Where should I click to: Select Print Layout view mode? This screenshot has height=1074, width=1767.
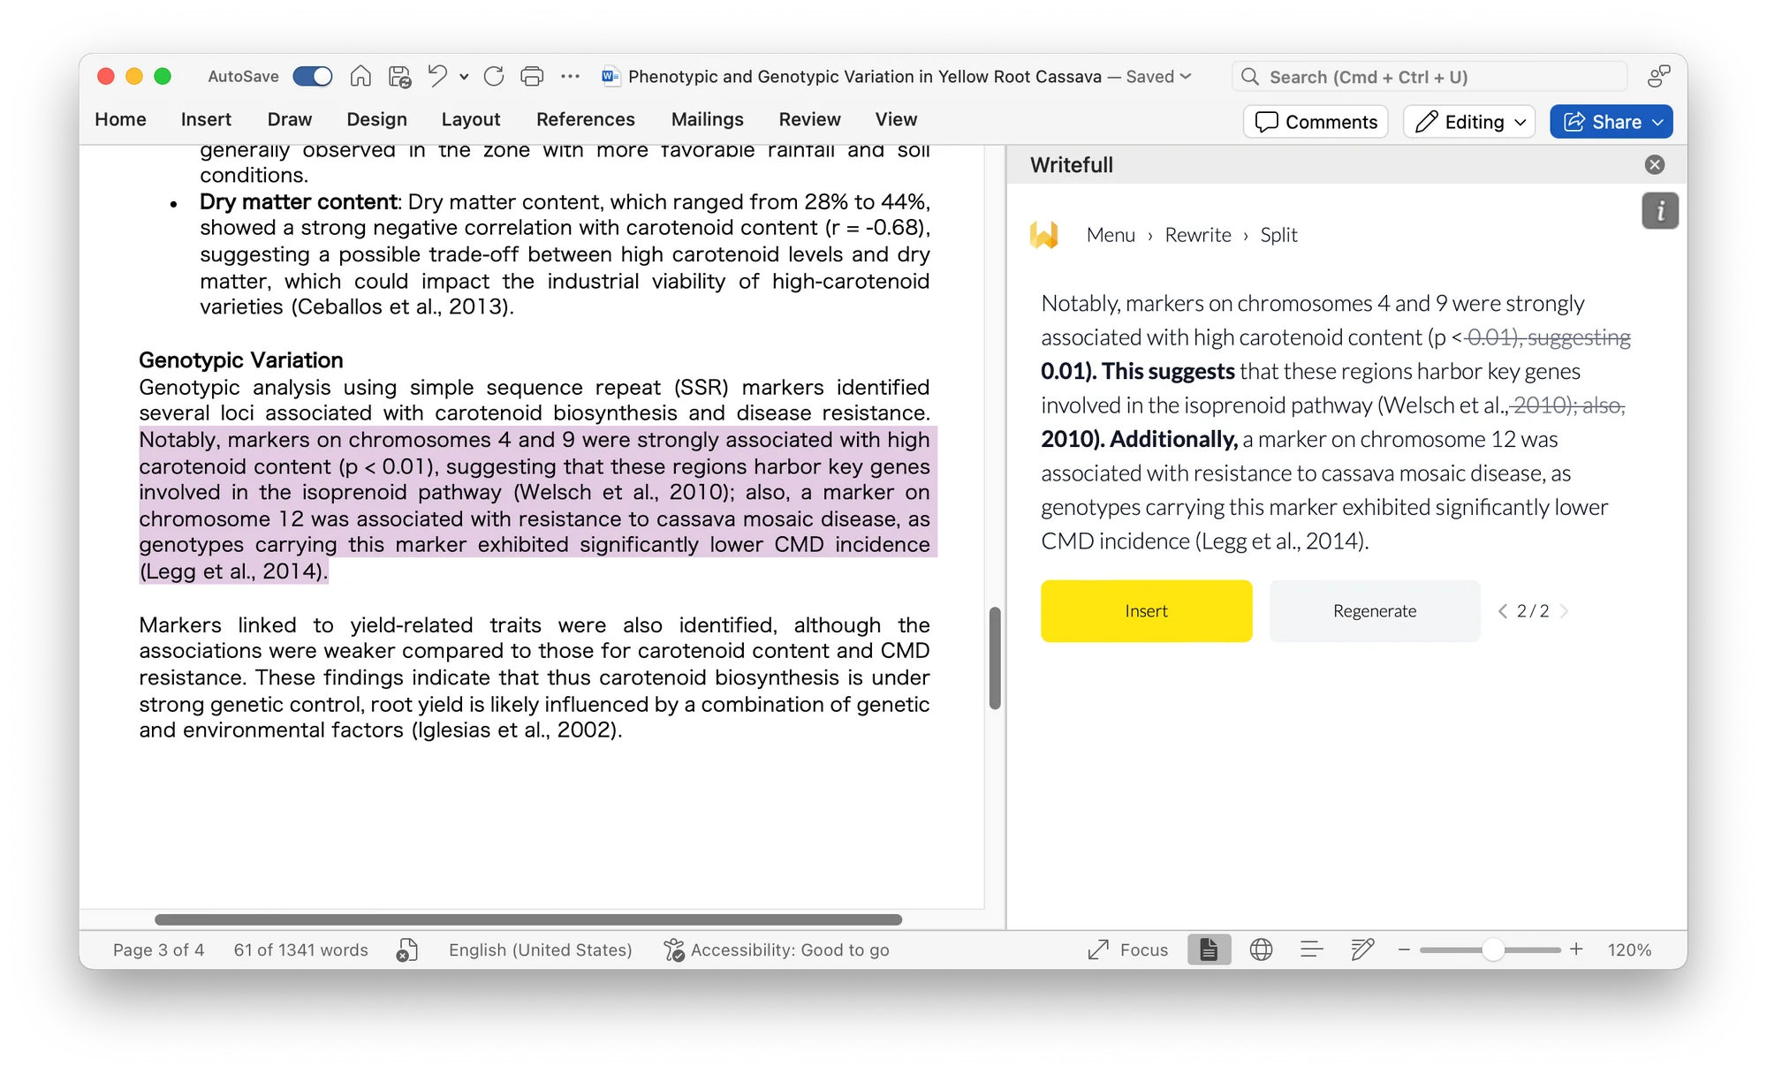(x=1208, y=949)
